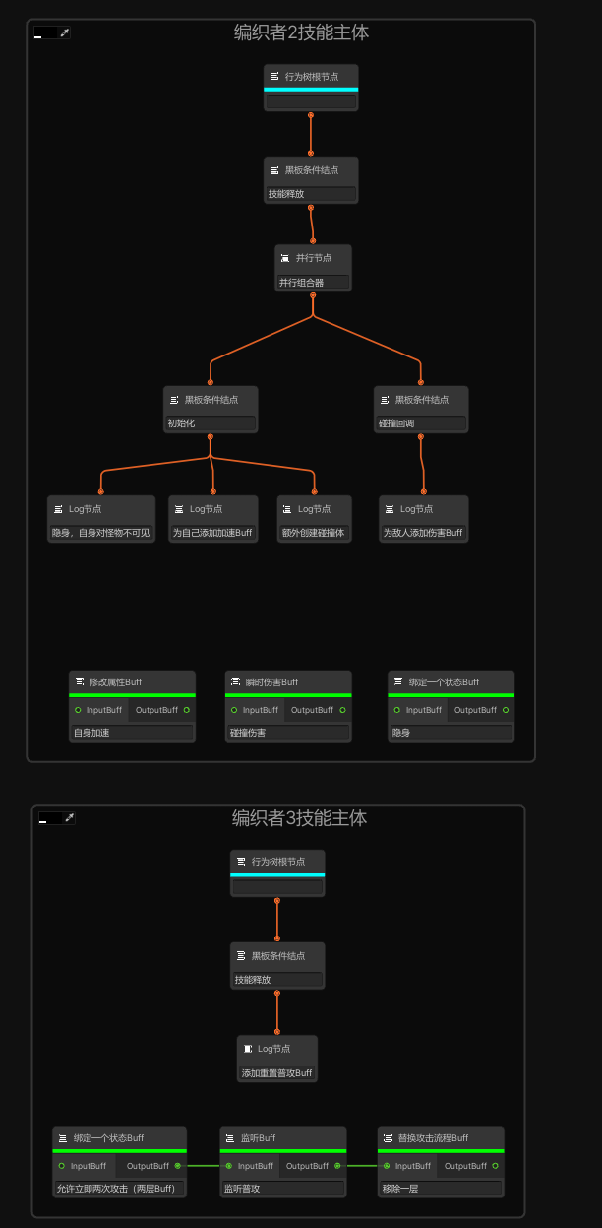The height and width of the screenshot is (1228, 602).
Task: Click the InputBuff port on 允许立即两次攻击 node
Action: pyautogui.click(x=62, y=1166)
